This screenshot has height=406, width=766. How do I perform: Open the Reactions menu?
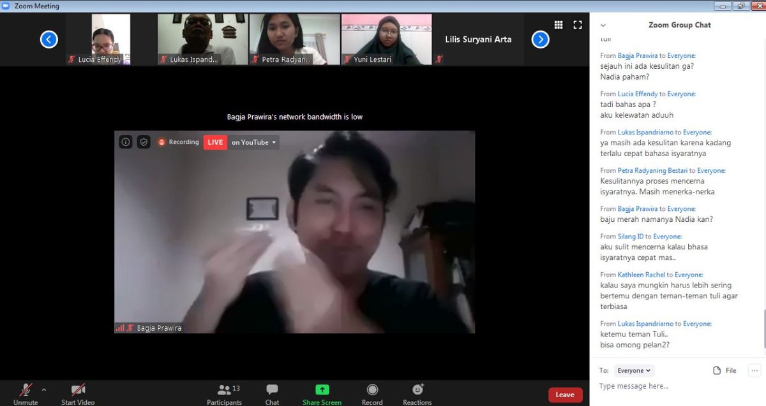[x=417, y=394]
